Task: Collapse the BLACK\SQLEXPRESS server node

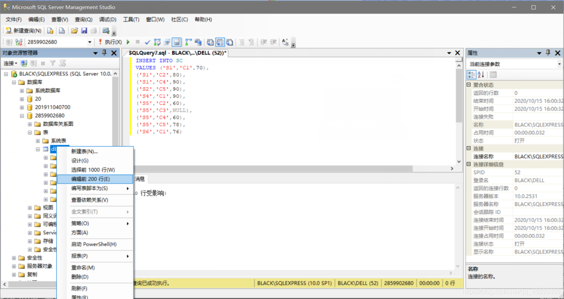Action: 6,74
